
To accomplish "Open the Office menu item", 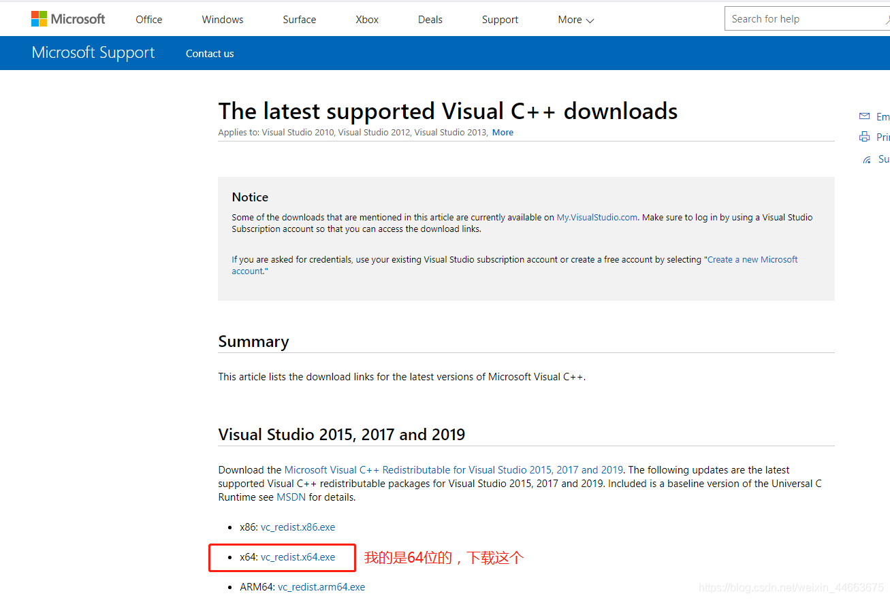I will [149, 20].
